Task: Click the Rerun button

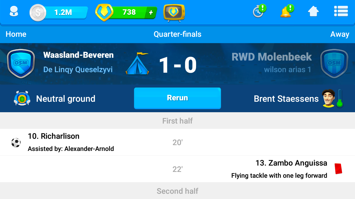Action: click(177, 98)
